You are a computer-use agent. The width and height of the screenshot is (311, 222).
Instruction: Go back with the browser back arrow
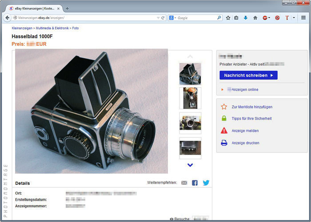(8, 18)
